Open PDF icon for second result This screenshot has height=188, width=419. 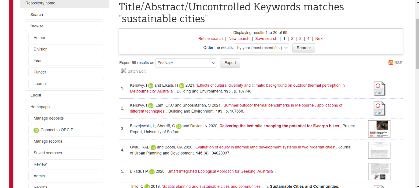pos(379,109)
